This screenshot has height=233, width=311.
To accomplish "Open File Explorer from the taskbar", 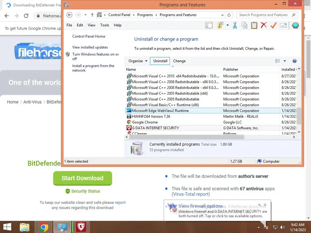I will pyautogui.click(x=25, y=227).
